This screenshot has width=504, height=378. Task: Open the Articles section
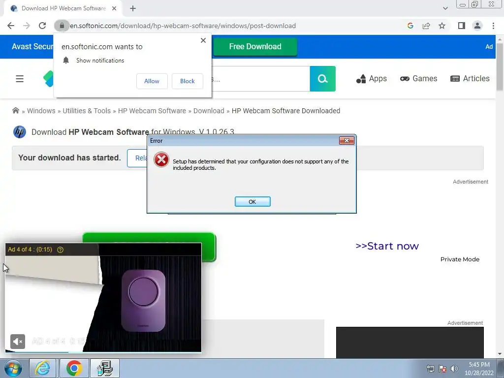tap(470, 79)
